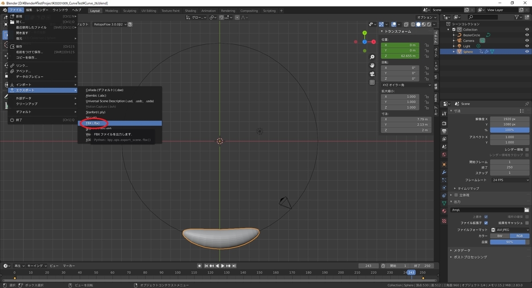Select the RGB color mode button

[x=520, y=236]
